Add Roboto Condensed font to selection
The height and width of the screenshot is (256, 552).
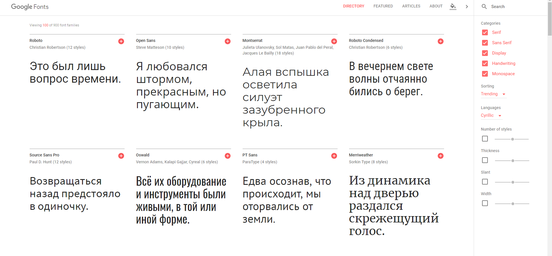[441, 41]
